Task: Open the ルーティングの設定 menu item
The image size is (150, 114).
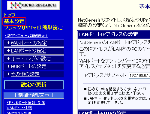Action: tap(31, 59)
